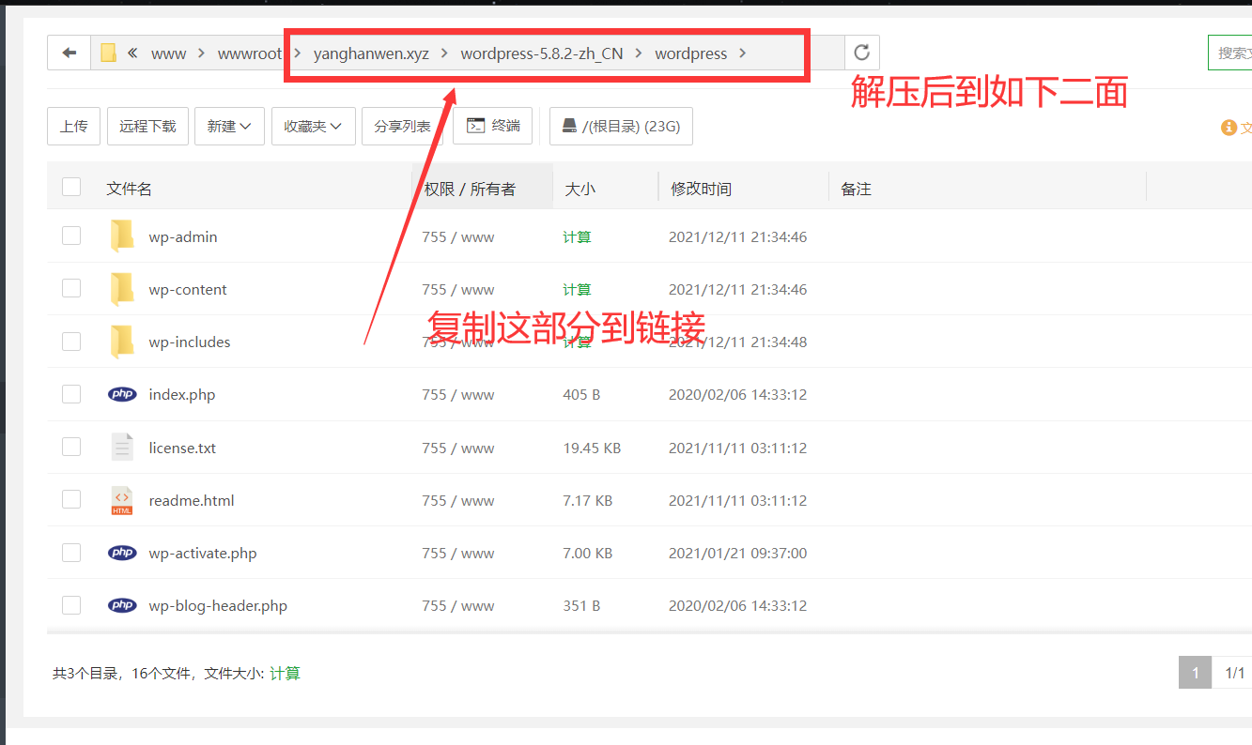Check the index.php row checkbox
Viewport: 1252px width, 745px height.
pyautogui.click(x=71, y=394)
